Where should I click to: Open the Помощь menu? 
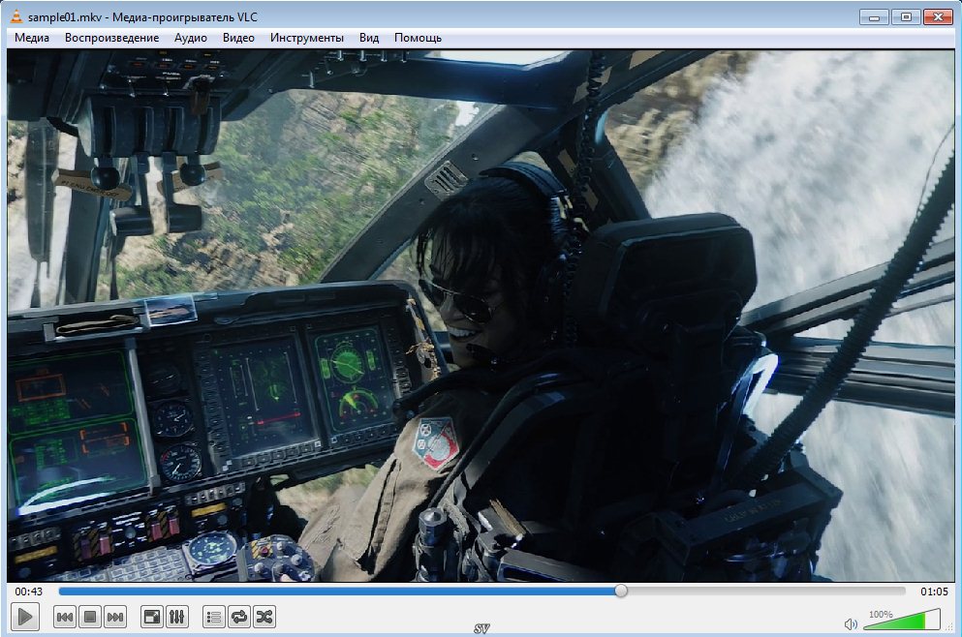(418, 38)
